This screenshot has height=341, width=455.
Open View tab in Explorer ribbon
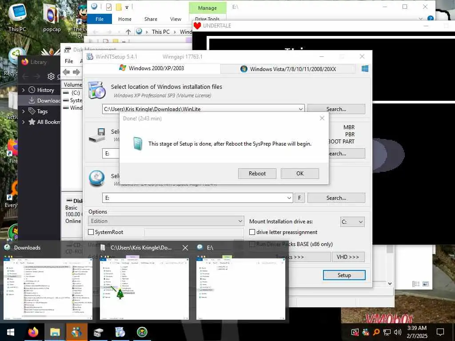[x=176, y=19]
